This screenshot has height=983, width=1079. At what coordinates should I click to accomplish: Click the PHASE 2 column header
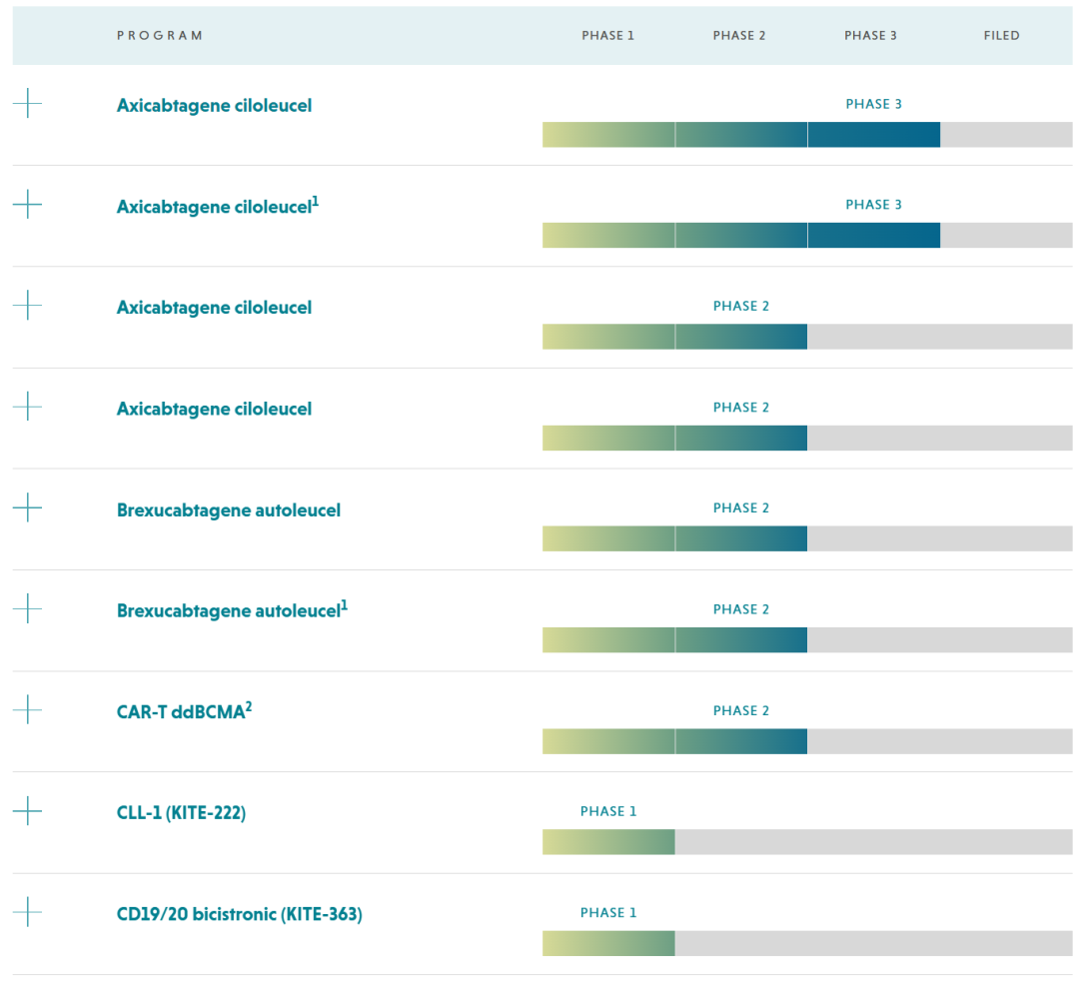click(x=739, y=36)
